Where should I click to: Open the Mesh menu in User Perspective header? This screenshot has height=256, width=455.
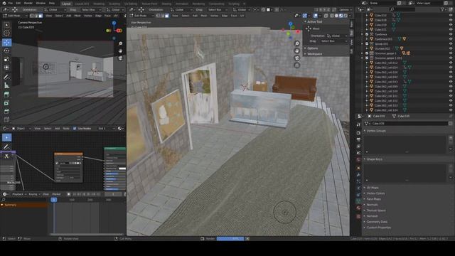tap(204, 16)
